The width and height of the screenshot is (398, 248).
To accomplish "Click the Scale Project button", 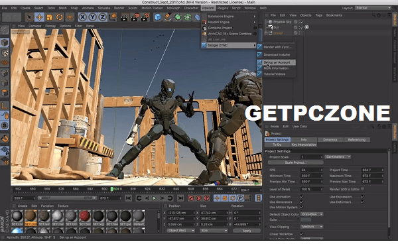I will coord(295,162).
